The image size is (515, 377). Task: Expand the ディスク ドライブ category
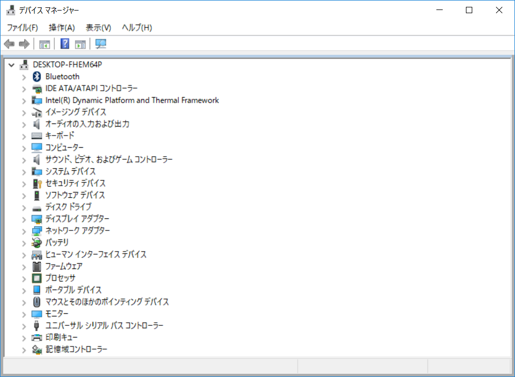coord(24,207)
